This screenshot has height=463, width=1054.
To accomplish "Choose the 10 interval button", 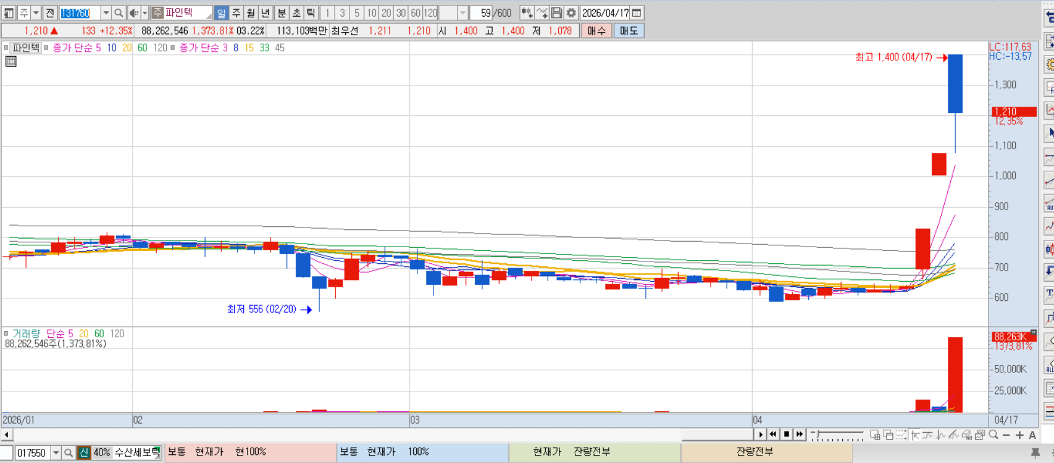I will tap(372, 13).
